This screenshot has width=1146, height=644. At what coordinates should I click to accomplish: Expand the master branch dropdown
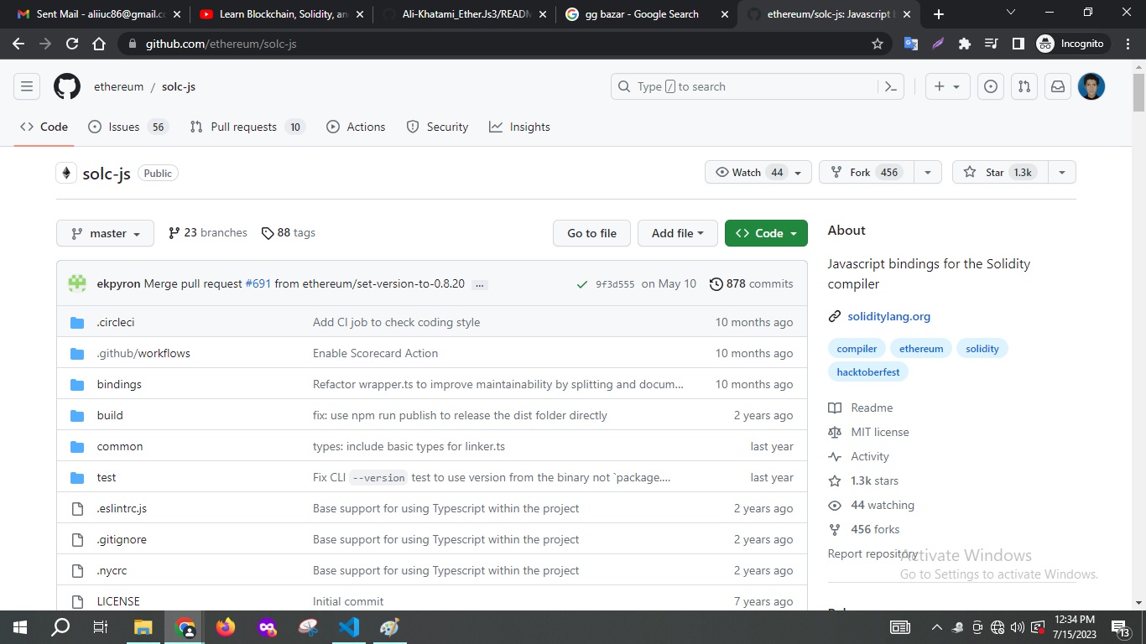(104, 233)
